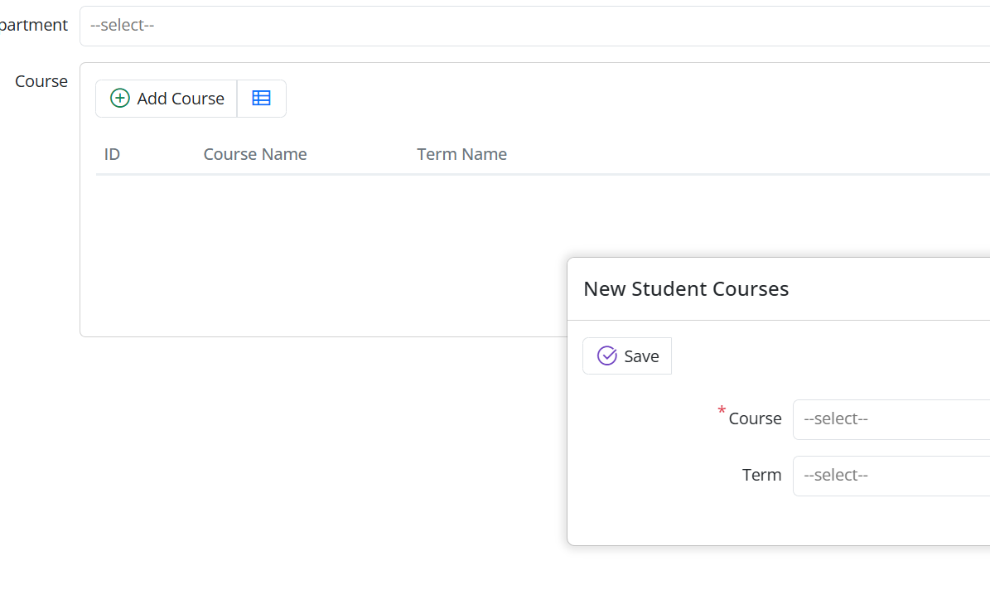
Task: Click the purple checkmark icon beside Save
Action: coord(607,356)
